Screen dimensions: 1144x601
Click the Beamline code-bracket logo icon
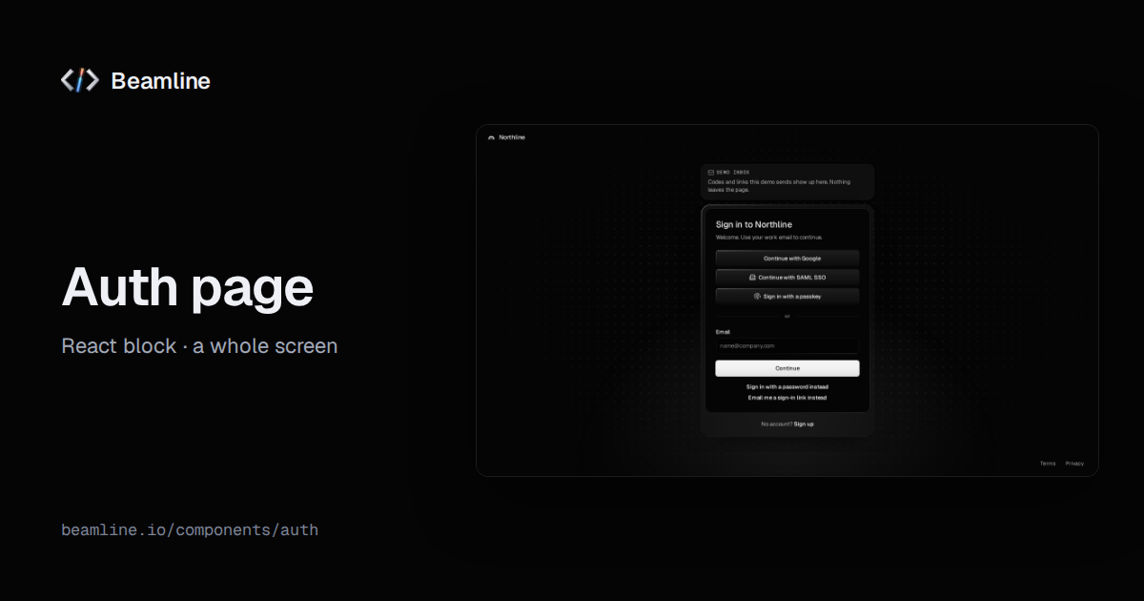pos(79,81)
